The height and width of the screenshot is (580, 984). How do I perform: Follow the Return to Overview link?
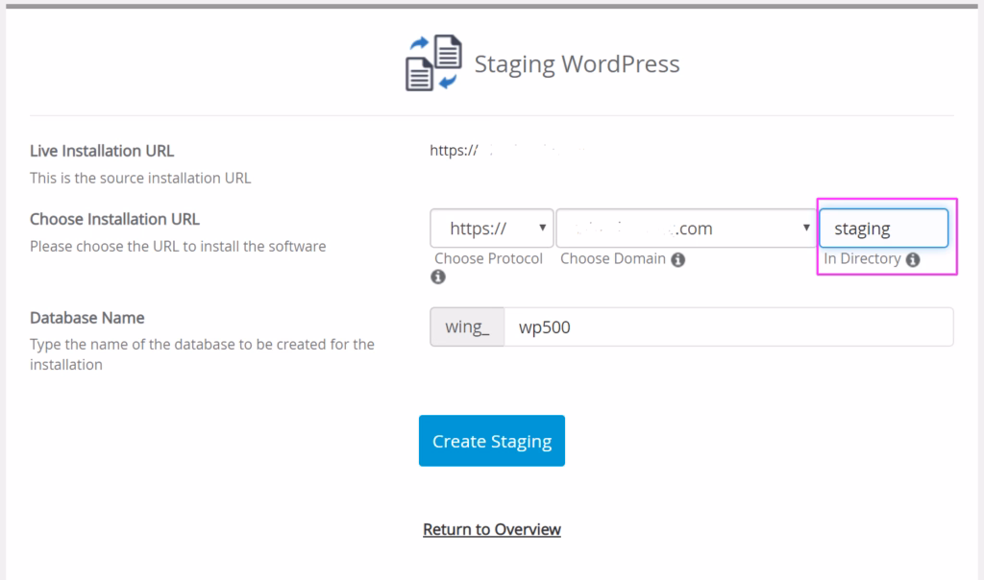(x=492, y=529)
